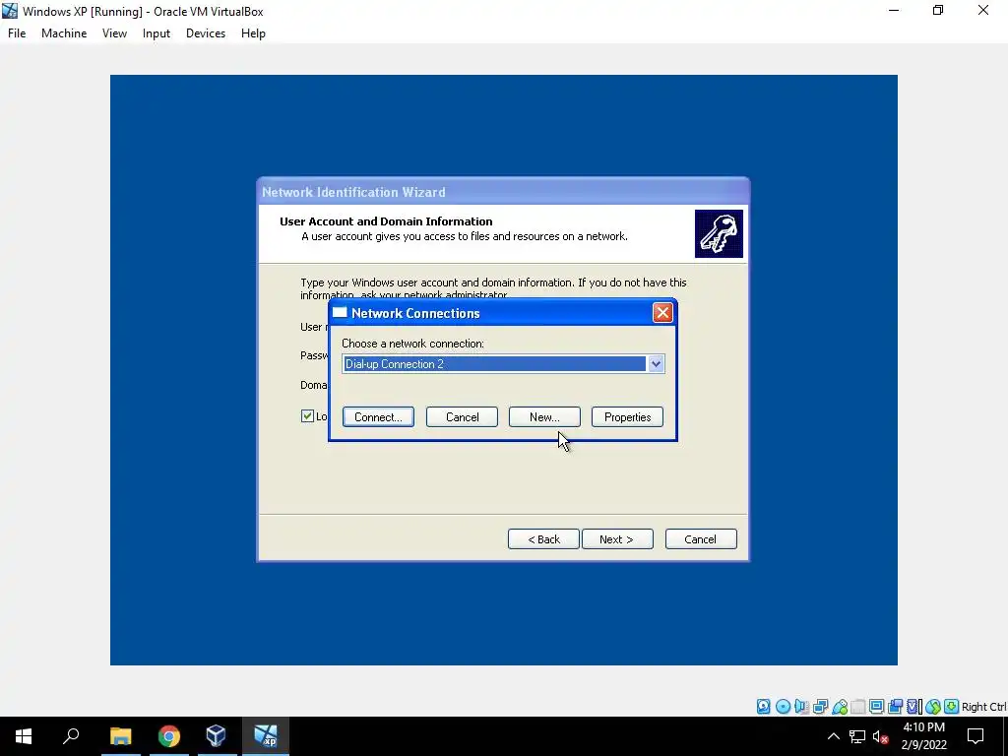The height and width of the screenshot is (756, 1008).
Task: Click the 'Choose a network connection:' label
Action: 412,344
